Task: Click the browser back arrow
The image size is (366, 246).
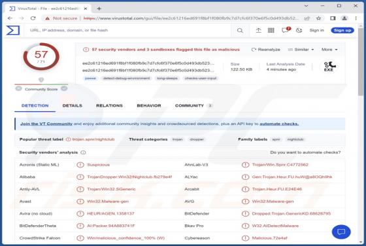Action: [x=10, y=18]
